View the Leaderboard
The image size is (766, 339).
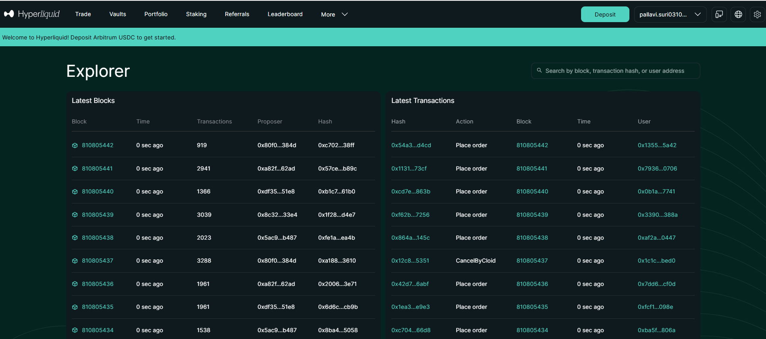[x=285, y=14]
